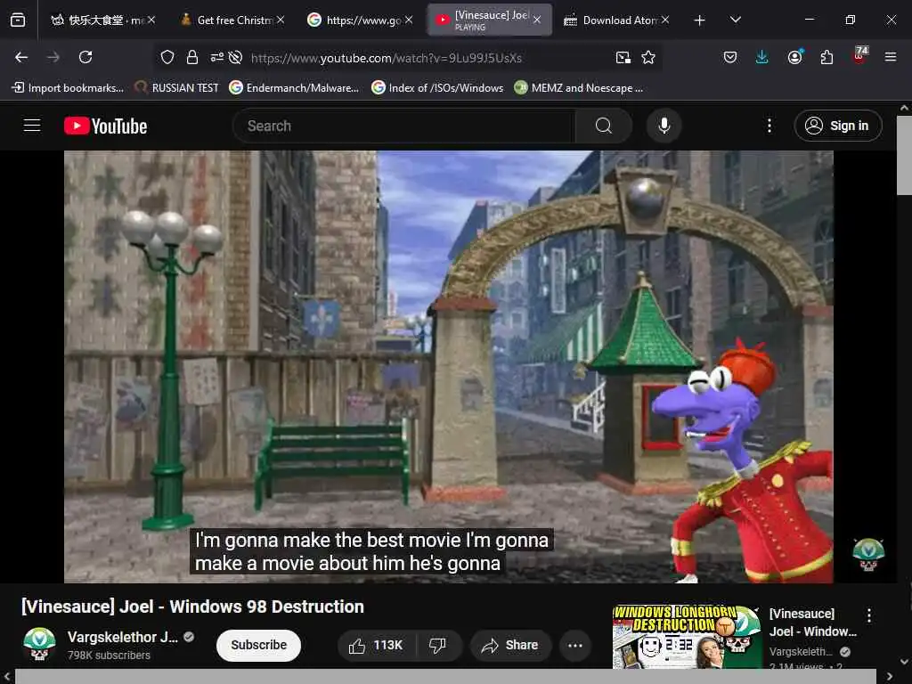Share this video
912x684 pixels.
(510, 645)
